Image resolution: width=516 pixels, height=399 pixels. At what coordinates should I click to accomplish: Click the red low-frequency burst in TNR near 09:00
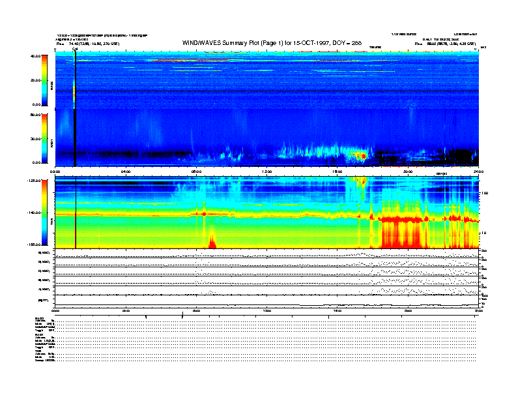[x=212, y=241]
